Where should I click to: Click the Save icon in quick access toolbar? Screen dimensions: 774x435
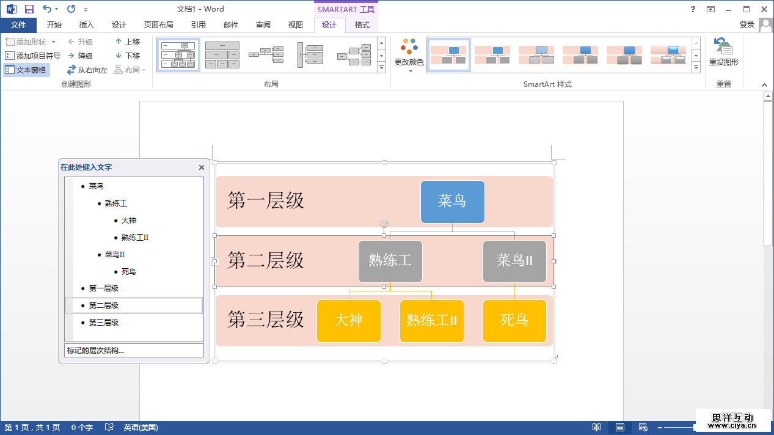[29, 9]
